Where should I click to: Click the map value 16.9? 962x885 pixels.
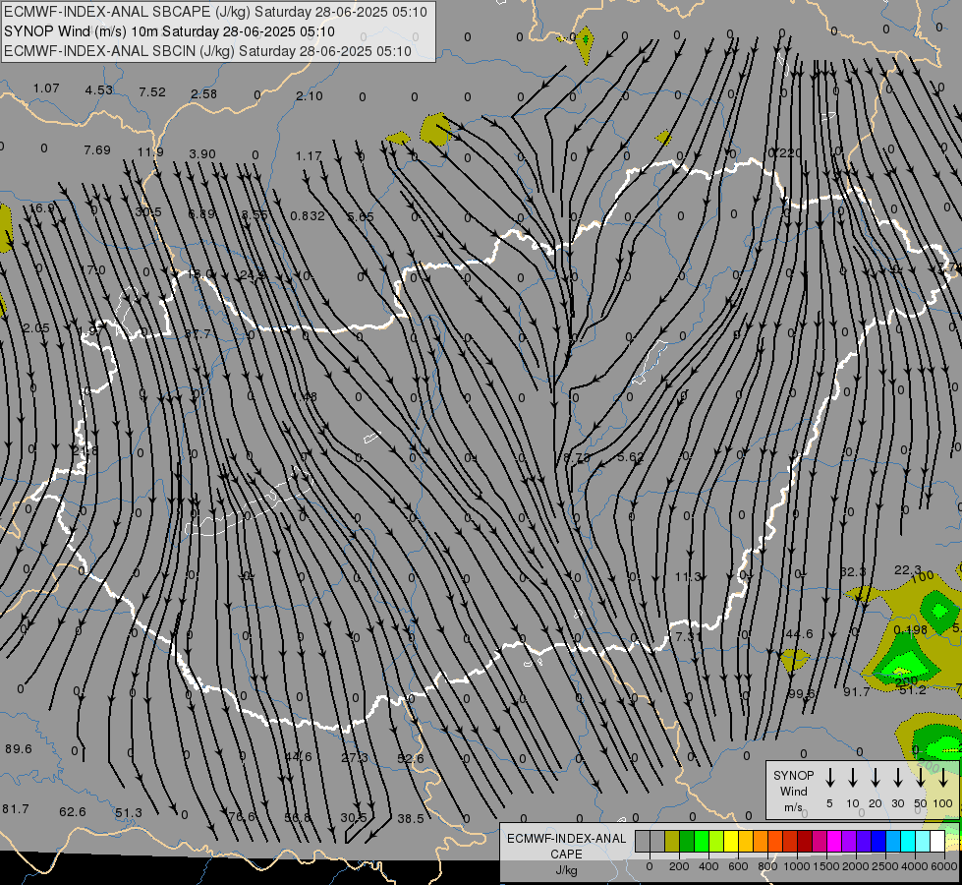coord(41,208)
